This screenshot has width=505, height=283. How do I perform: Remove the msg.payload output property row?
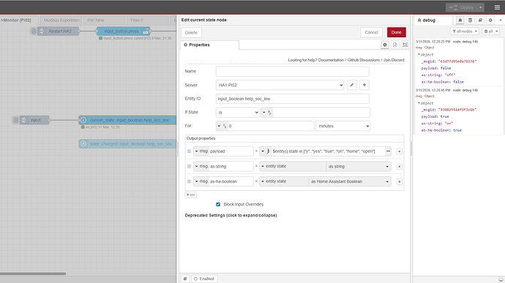click(399, 151)
